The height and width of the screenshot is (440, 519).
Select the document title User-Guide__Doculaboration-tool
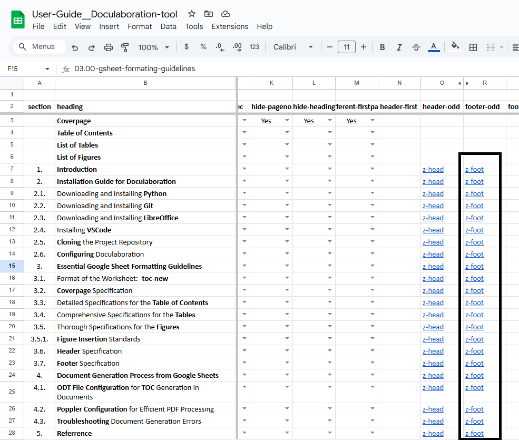pyautogui.click(x=105, y=14)
